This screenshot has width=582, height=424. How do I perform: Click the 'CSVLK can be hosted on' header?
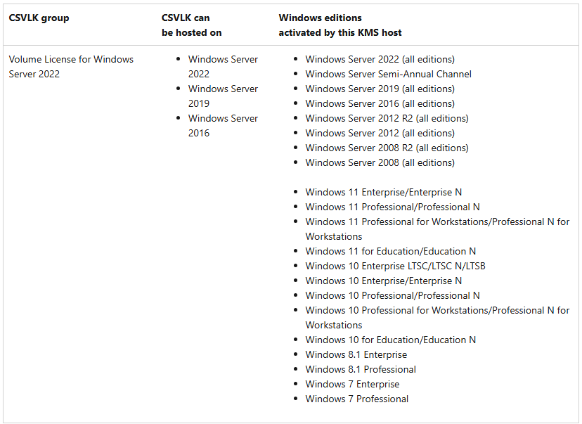pyautogui.click(x=191, y=25)
